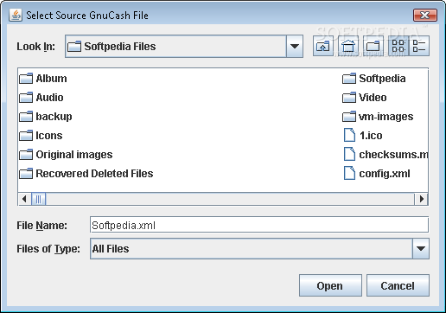Click the Video folder icon
This screenshot has height=313, width=446.
[x=349, y=98]
